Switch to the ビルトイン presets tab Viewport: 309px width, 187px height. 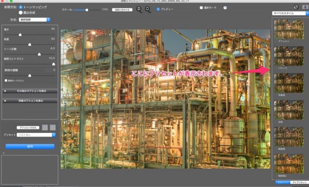tap(283, 182)
